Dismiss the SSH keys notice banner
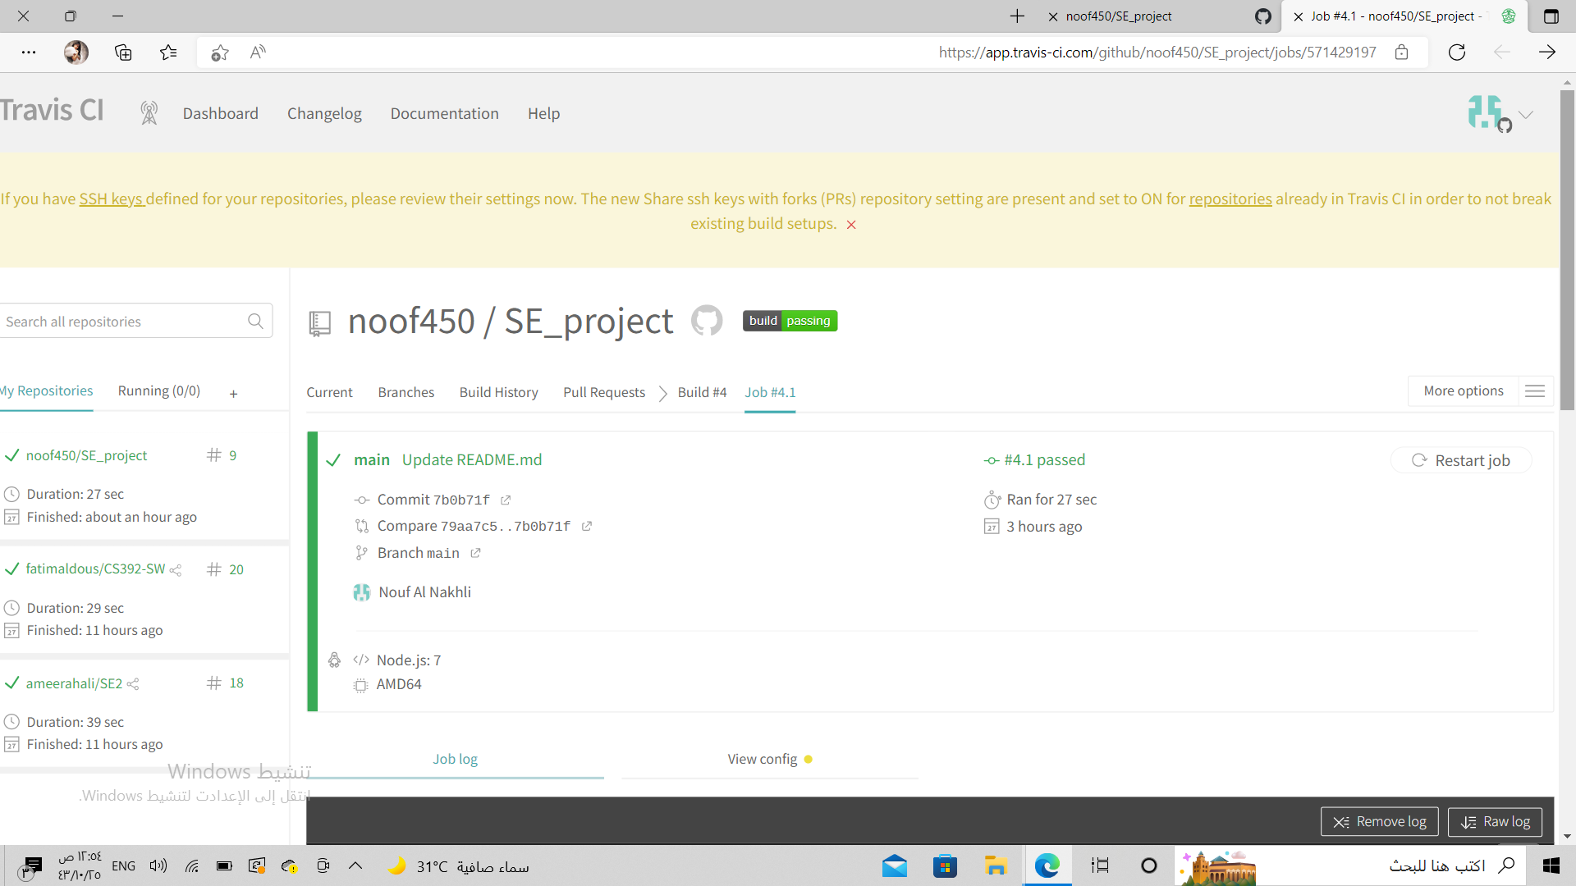The image size is (1576, 886). pyautogui.click(x=851, y=225)
